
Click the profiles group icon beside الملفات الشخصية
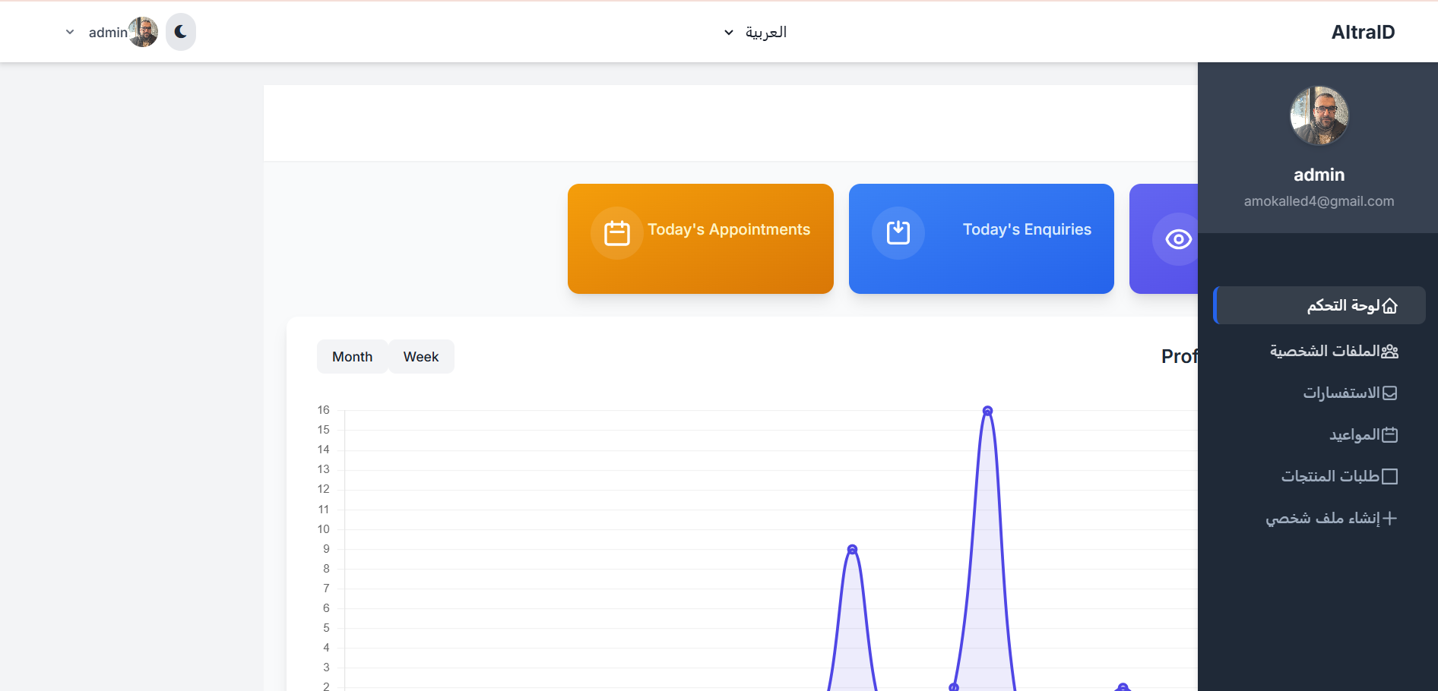point(1391,351)
